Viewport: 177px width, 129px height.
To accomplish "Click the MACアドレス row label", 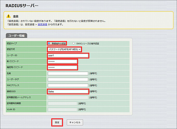I will click(x=13, y=85).
